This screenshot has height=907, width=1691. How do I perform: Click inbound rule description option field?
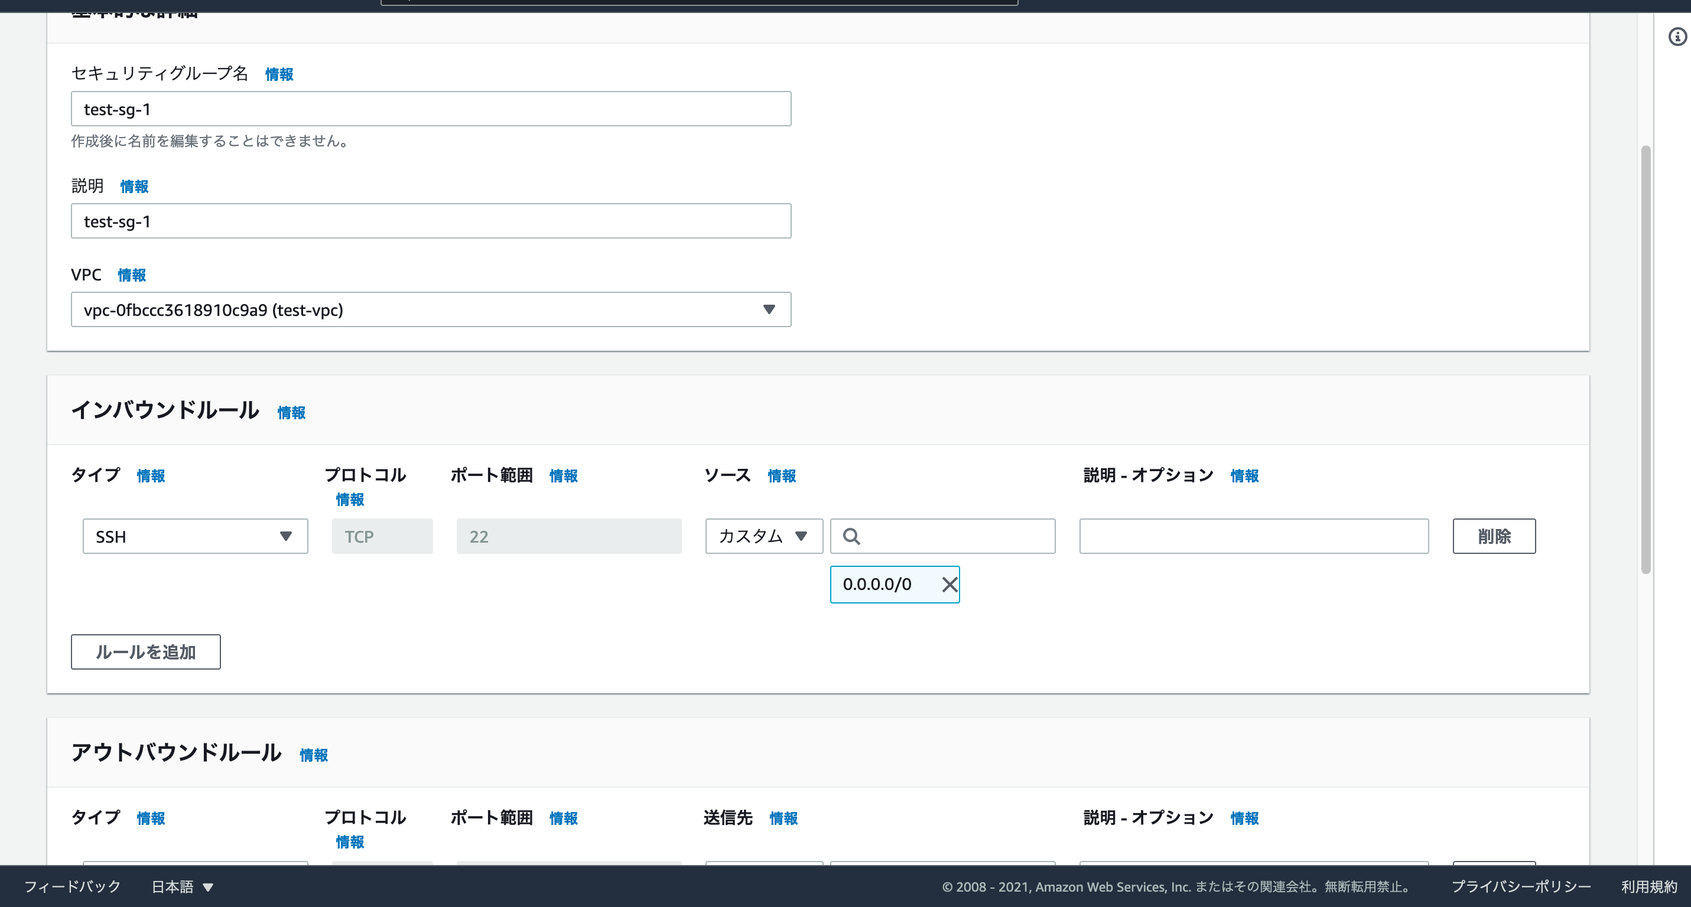(1253, 536)
